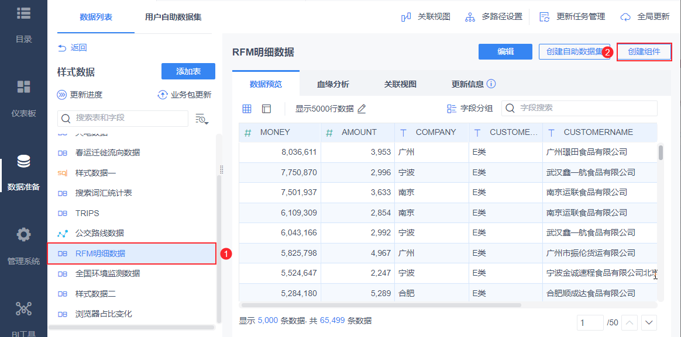681x337 pixels.
Task: Click inside 搜索表和字段 search box
Action: tap(123, 119)
